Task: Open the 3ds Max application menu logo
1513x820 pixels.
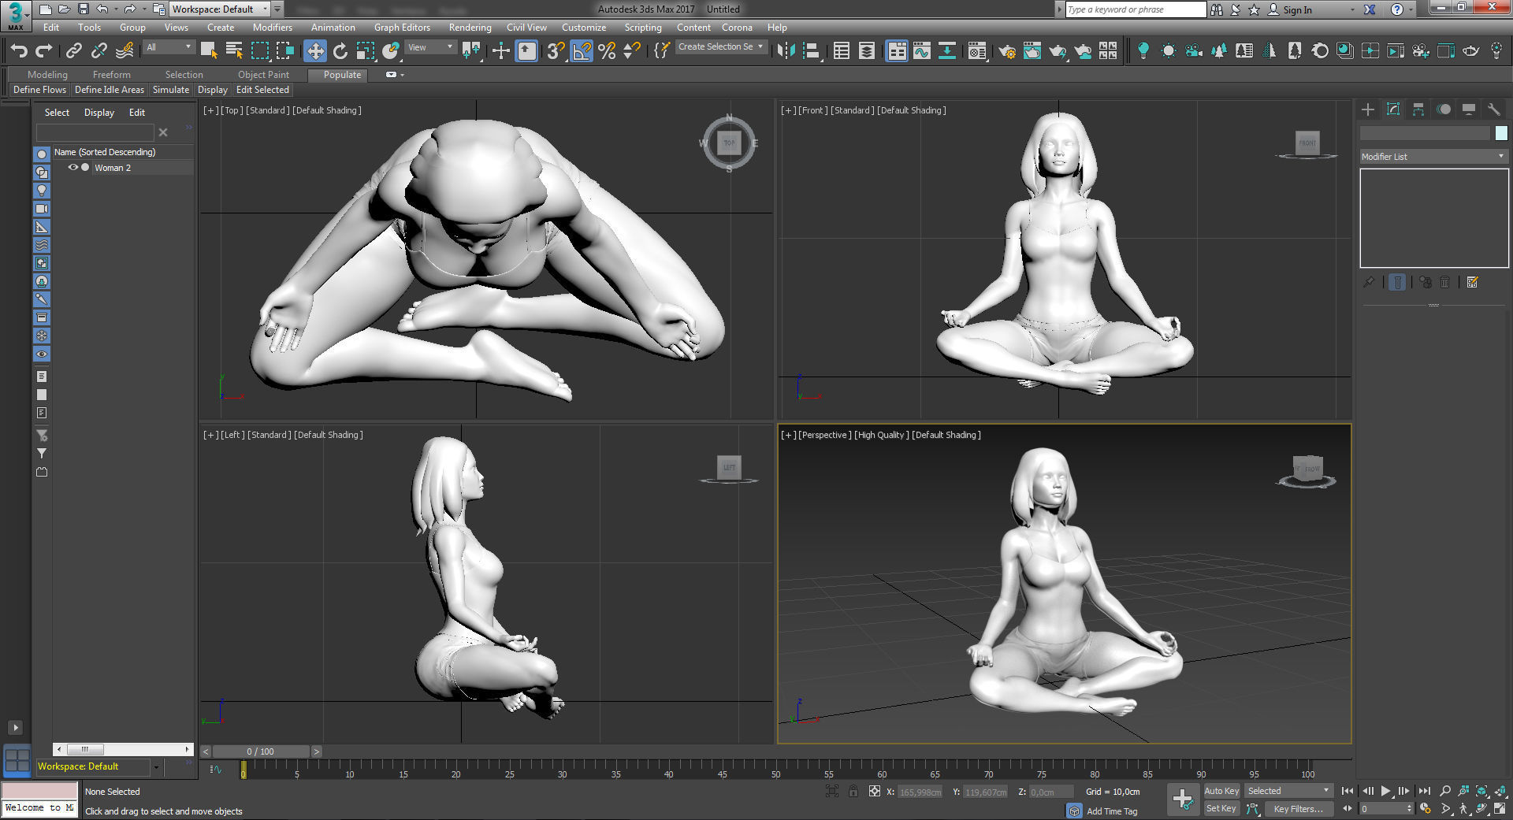Action: [15, 15]
